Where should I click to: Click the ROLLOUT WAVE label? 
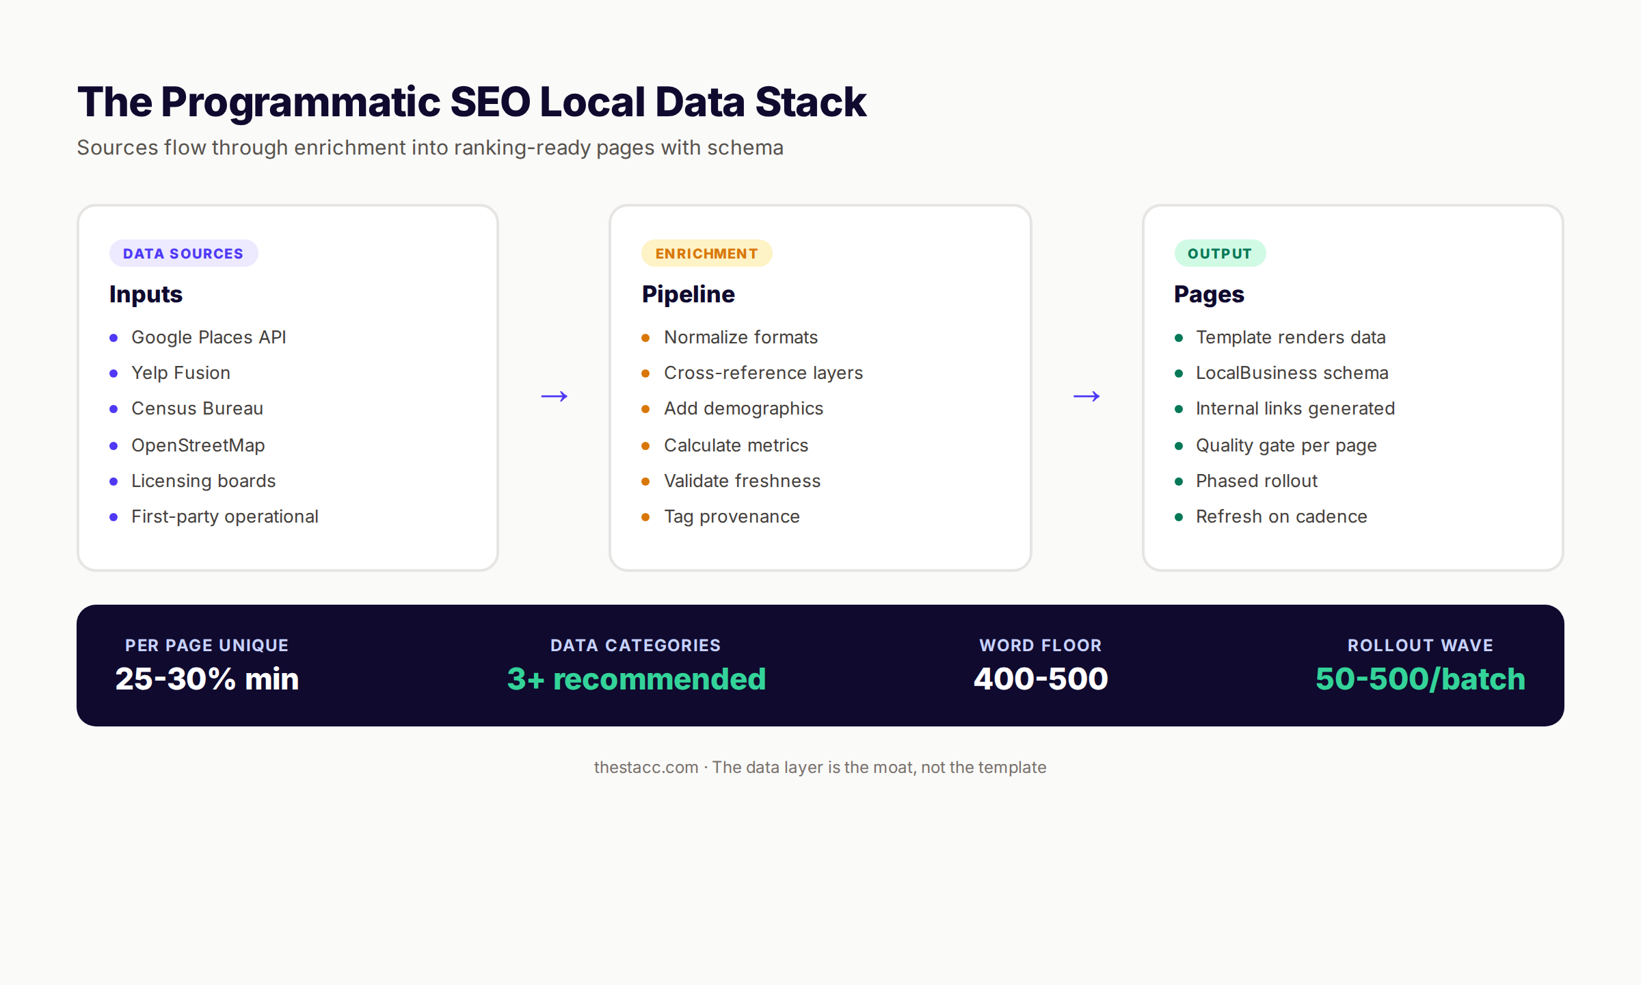(1420, 645)
